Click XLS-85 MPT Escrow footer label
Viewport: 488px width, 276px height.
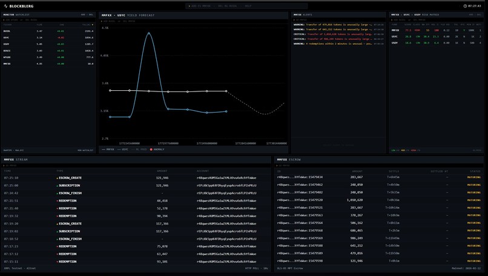[x=290, y=268]
